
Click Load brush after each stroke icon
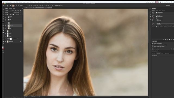coord(16,5)
